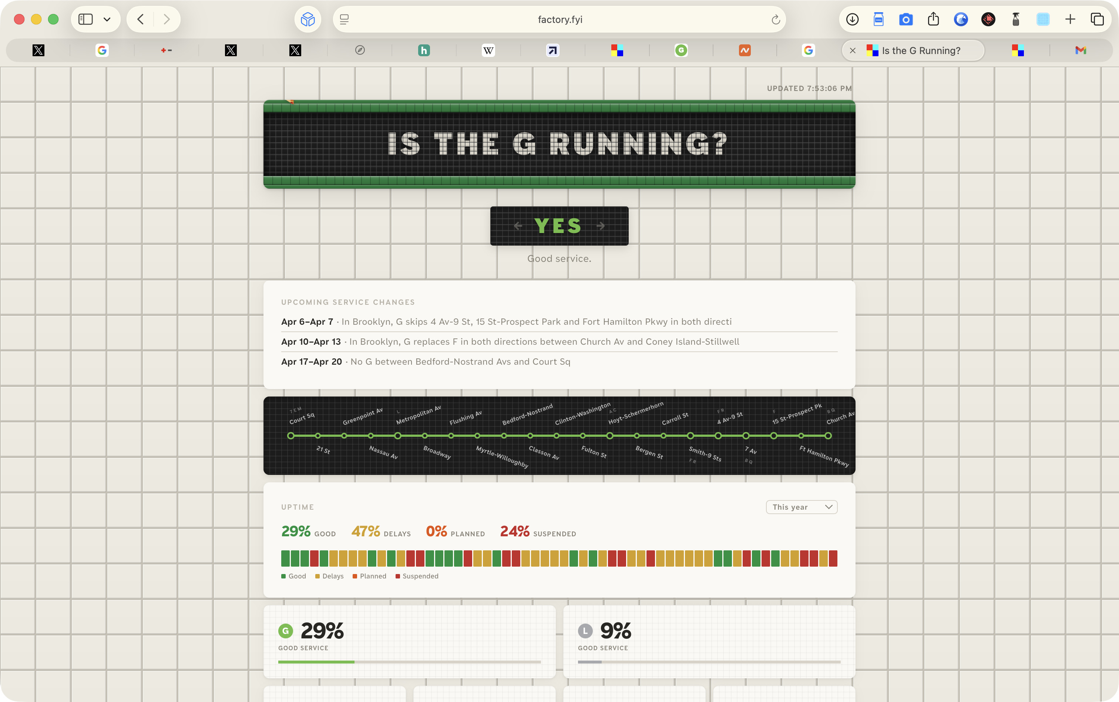Open the Share menu
1119x702 pixels.
click(933, 19)
